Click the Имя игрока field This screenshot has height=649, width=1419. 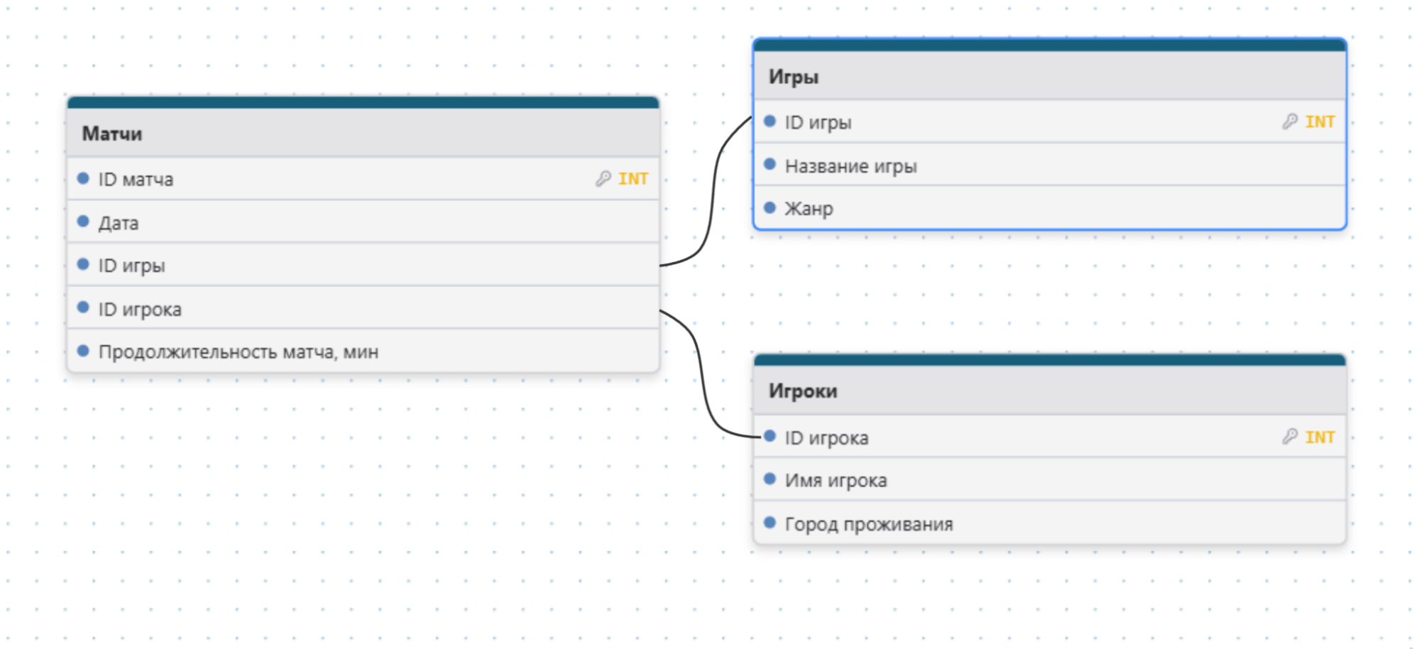[1050, 480]
